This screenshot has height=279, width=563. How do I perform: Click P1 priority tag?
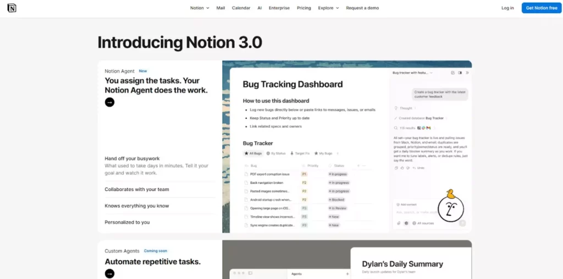click(304, 174)
